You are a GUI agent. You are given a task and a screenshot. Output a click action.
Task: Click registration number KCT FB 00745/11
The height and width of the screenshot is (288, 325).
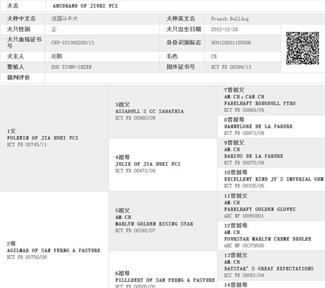pyautogui.click(x=27, y=145)
